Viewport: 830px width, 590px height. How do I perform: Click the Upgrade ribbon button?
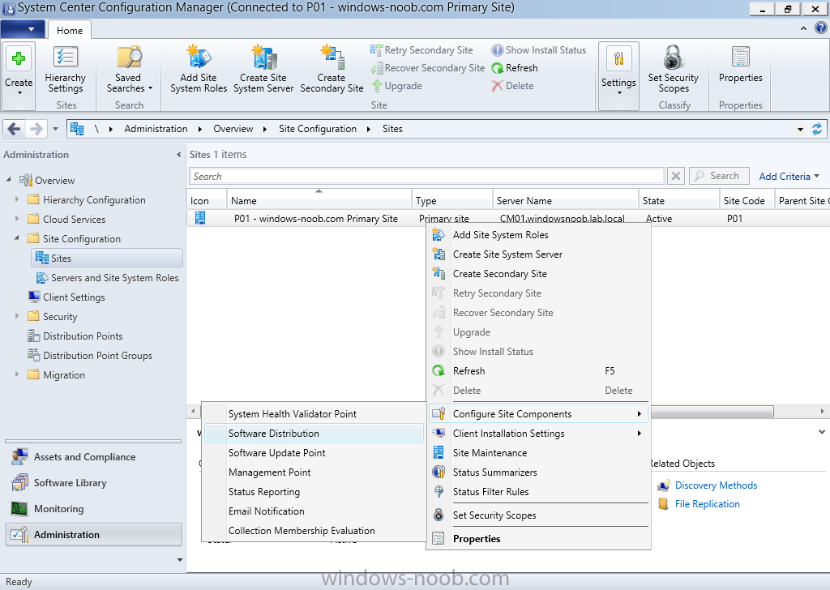point(397,86)
